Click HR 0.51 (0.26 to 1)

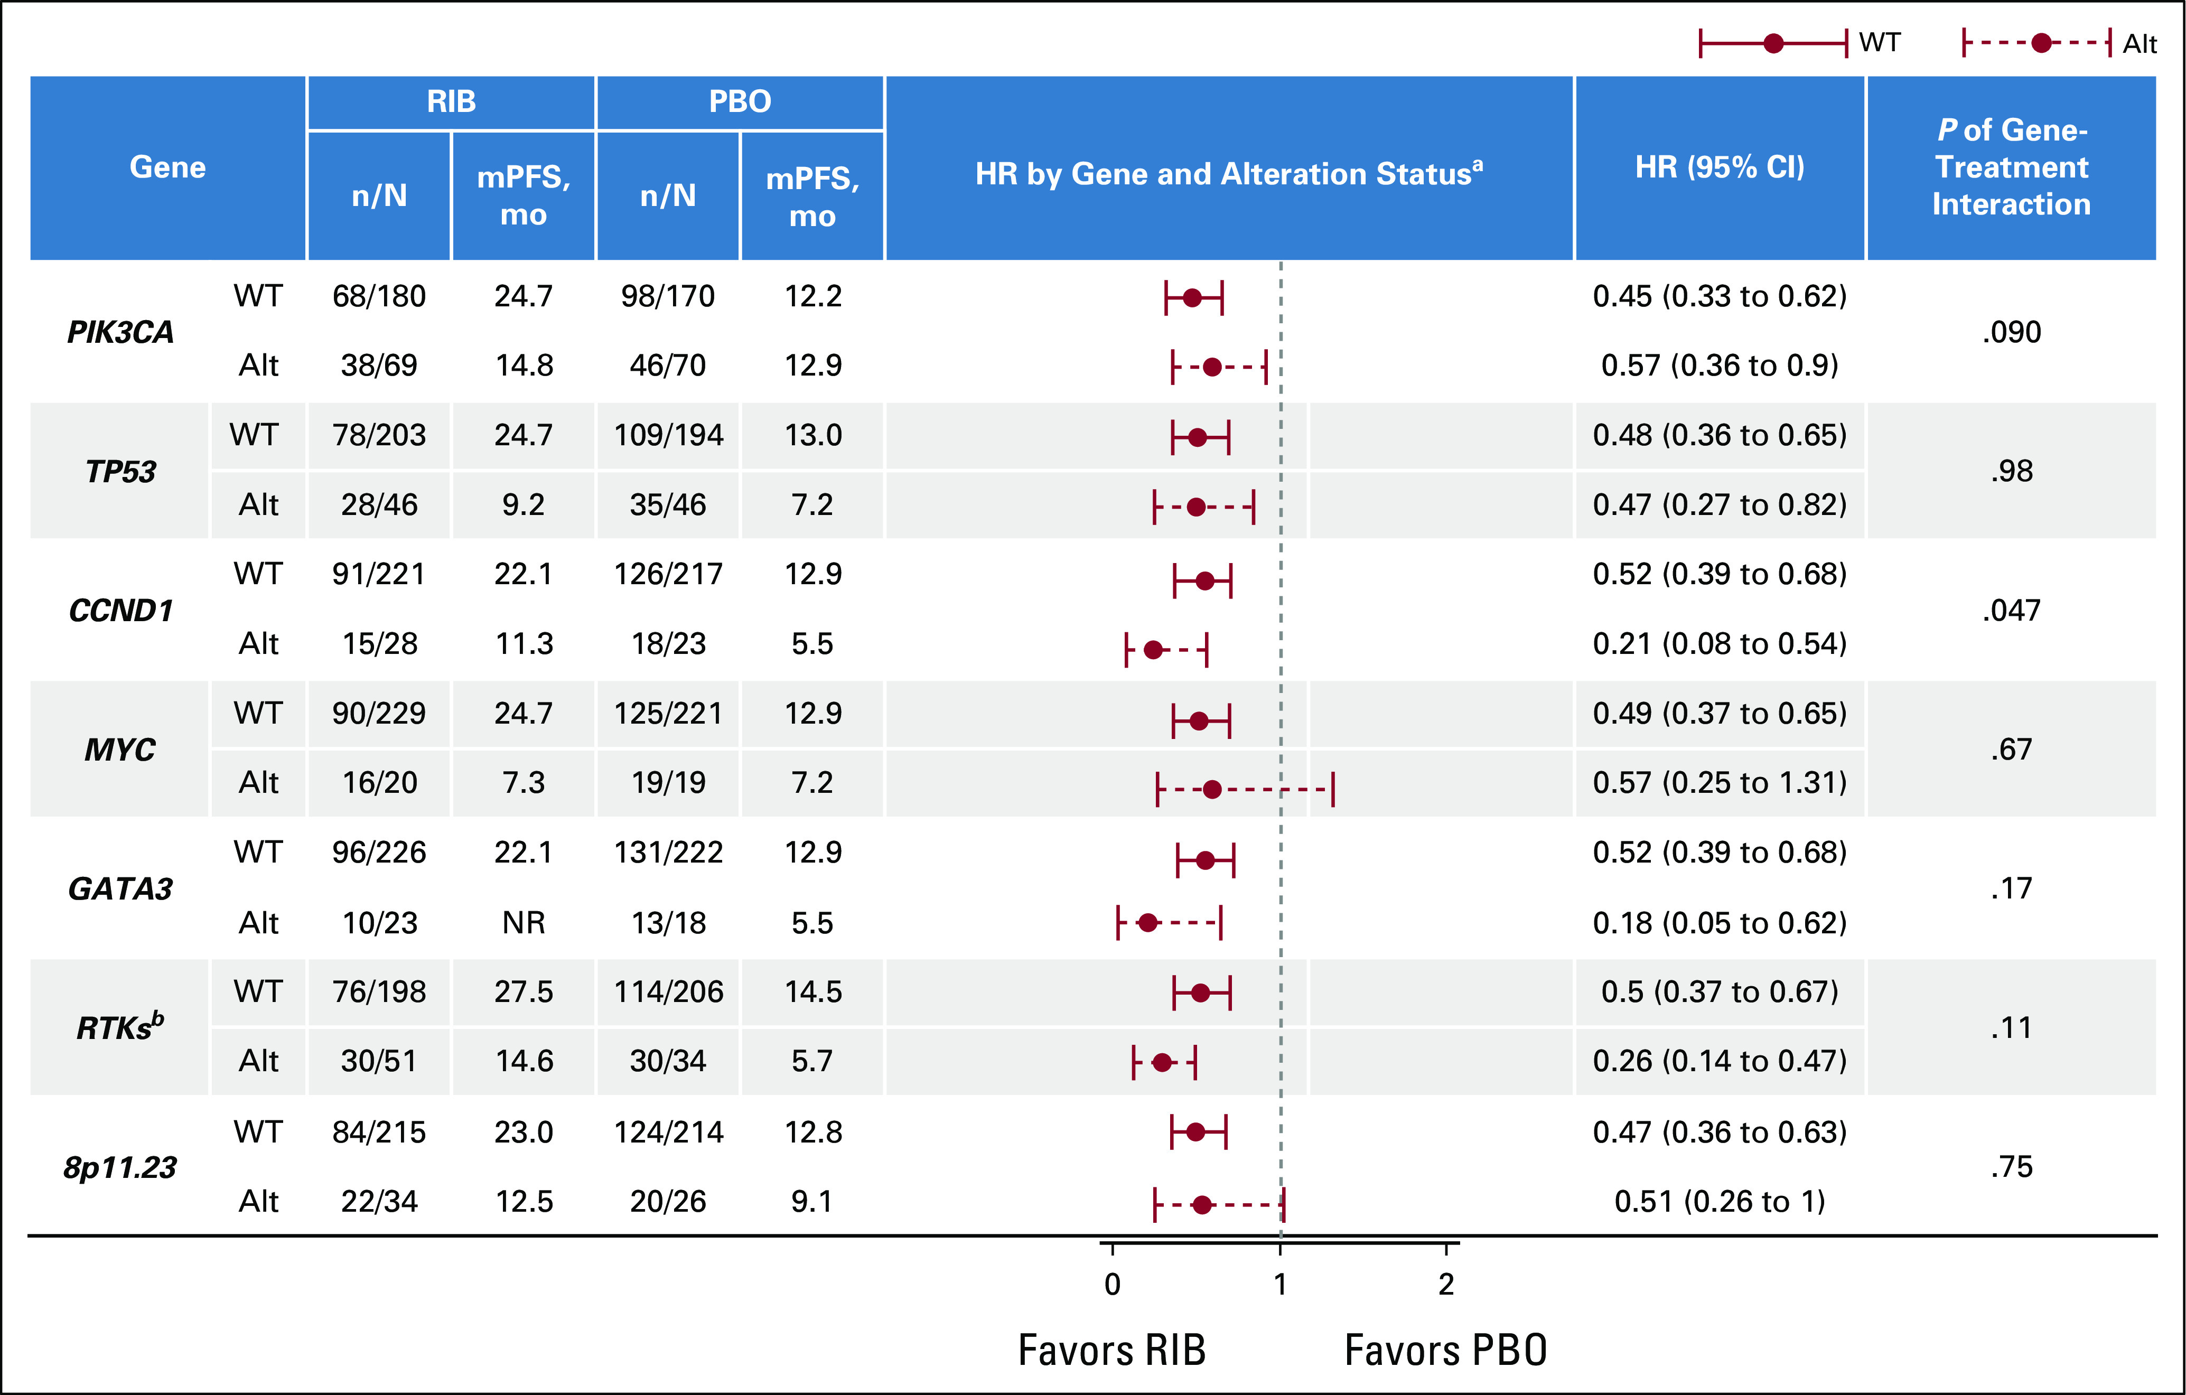click(1720, 1202)
